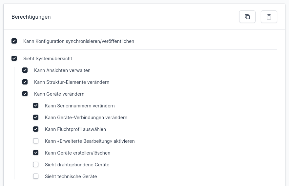Uncheck Kann Konfiguration synchronisieren/veröffentlichen checkbox
Viewport: 289px width, 186px height.
pyautogui.click(x=14, y=41)
